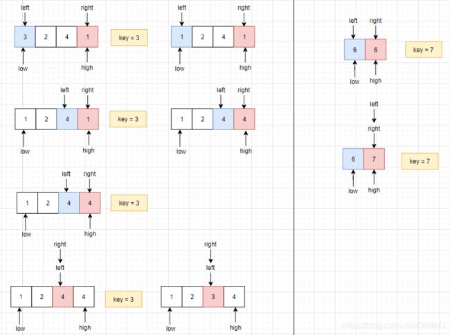Click the "low" label under the 1 2 3 4 array
The height and width of the screenshot is (335, 450).
click(170, 328)
